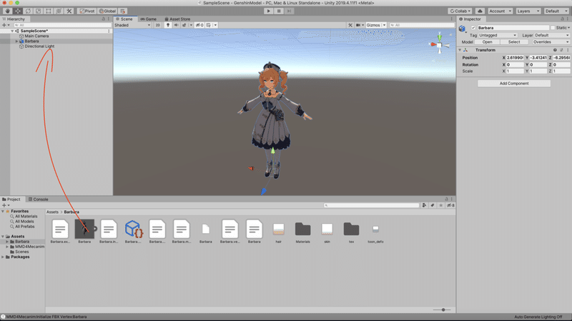Switch to the Console tab

[39, 199]
